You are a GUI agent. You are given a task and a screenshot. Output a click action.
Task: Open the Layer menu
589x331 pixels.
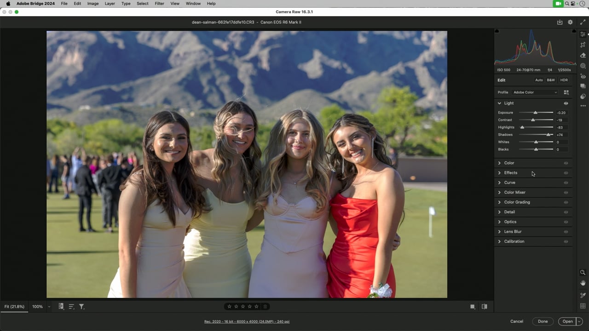[x=110, y=4]
